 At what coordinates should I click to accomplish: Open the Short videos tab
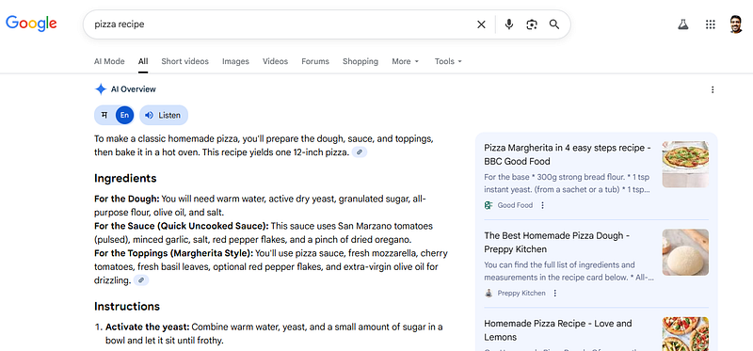pyautogui.click(x=184, y=61)
